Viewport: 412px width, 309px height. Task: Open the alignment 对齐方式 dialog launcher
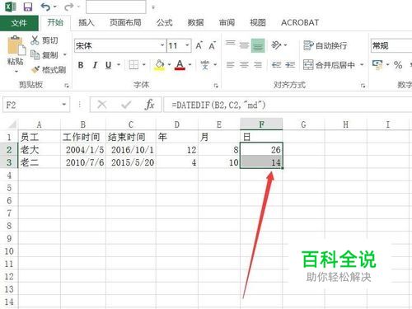click(x=363, y=86)
